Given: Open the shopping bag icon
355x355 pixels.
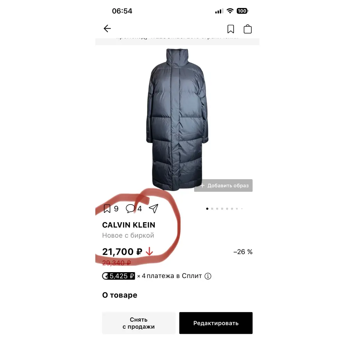Looking at the screenshot, I should [248, 29].
